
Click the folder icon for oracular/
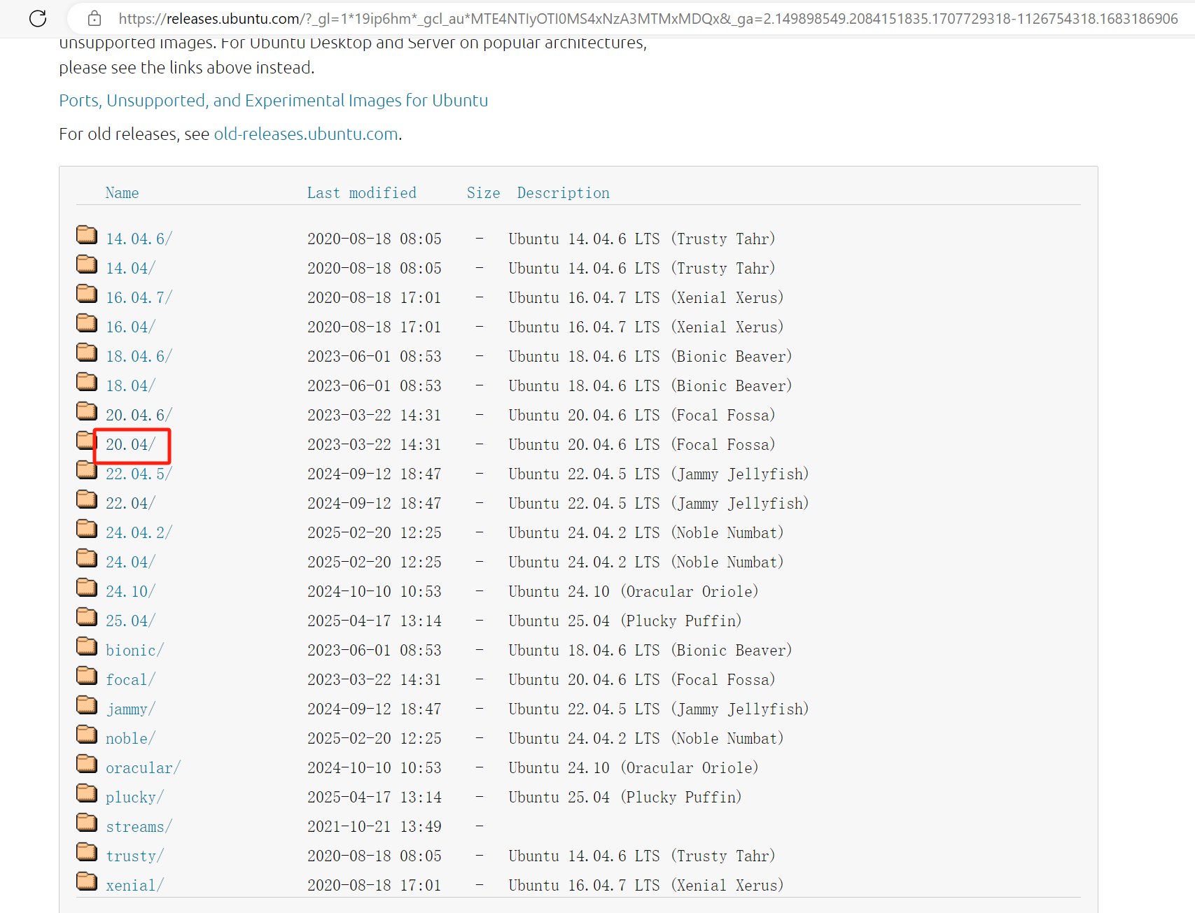click(87, 763)
